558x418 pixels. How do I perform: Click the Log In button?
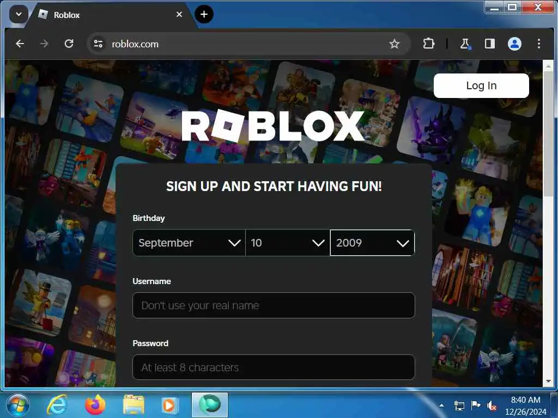tap(481, 85)
